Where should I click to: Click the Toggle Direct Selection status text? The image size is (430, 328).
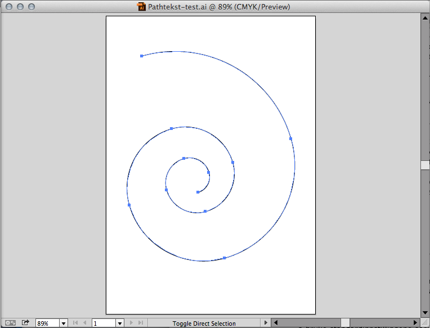tap(204, 323)
